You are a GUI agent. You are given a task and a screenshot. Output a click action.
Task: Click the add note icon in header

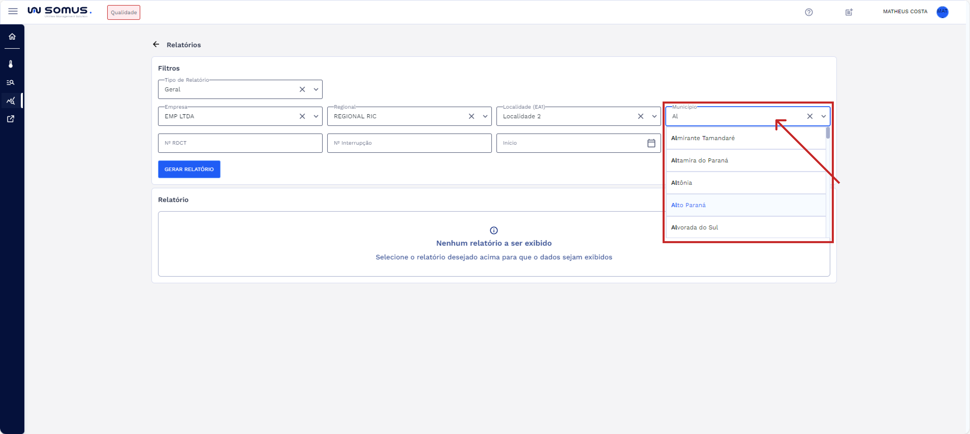tap(849, 12)
